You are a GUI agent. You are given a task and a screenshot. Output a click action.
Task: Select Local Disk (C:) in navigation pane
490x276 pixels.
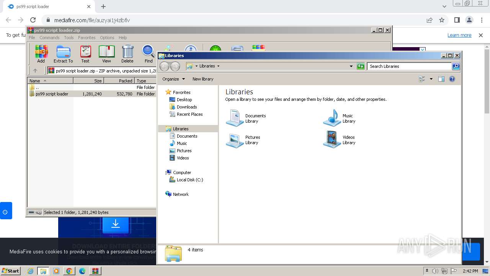[190, 180]
